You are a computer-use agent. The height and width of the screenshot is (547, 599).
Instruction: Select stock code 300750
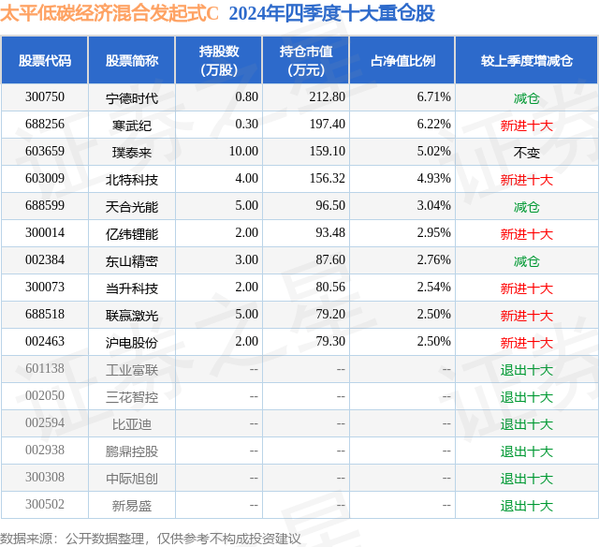coord(45,96)
